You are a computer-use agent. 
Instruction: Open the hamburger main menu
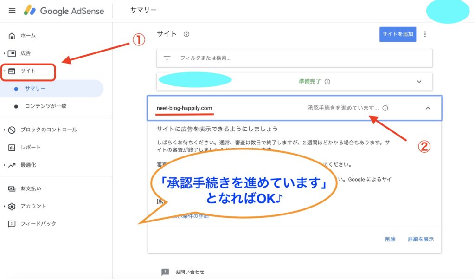pos(12,11)
